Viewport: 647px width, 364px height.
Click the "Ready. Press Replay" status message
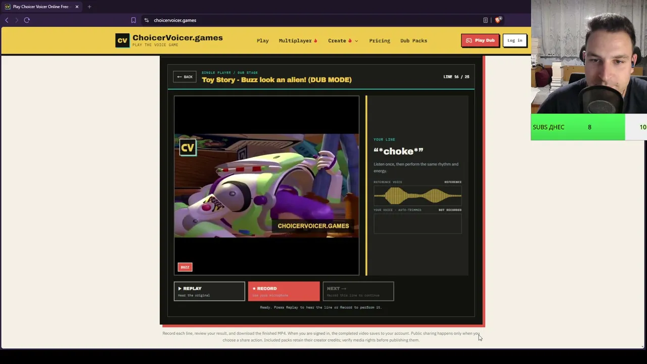click(320, 307)
